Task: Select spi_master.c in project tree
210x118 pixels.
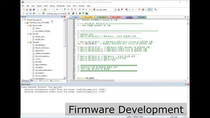Action: (x=40, y=73)
